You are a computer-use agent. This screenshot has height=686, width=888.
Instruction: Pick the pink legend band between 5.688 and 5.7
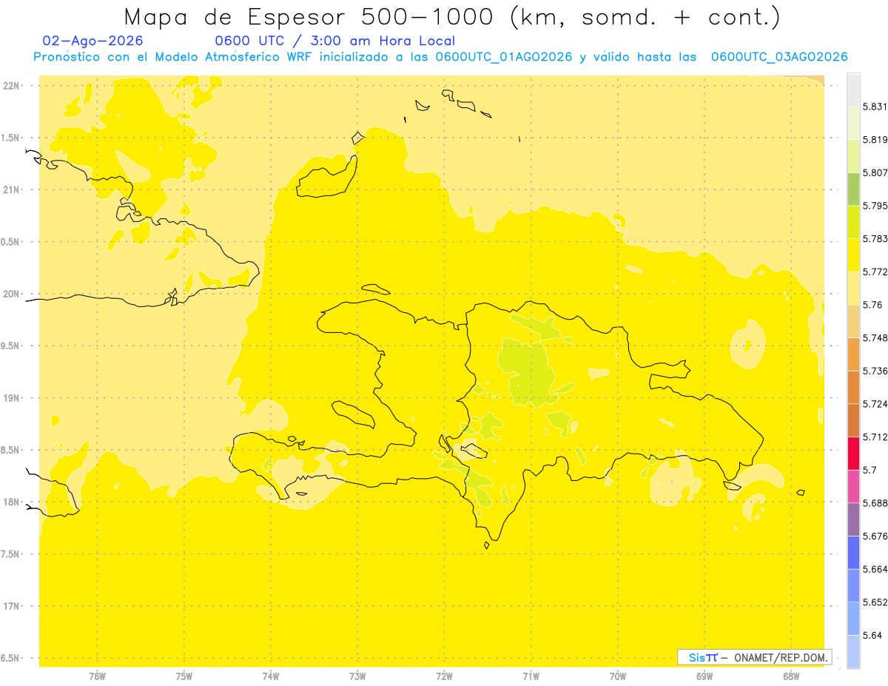click(853, 486)
